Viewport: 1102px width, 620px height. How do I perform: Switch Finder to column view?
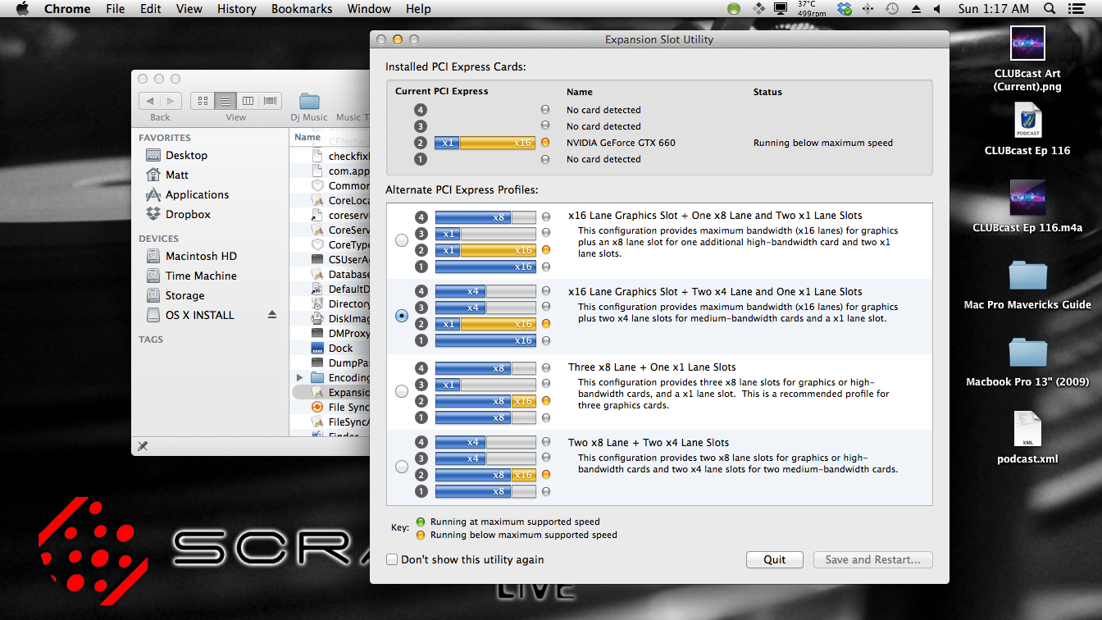[248, 101]
